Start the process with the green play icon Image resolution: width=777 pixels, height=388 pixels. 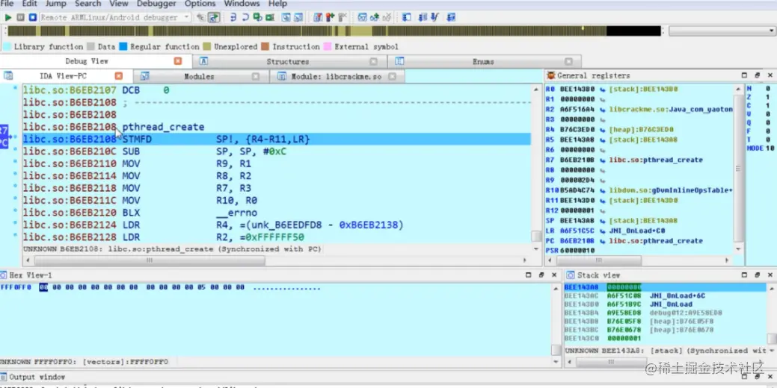click(8, 17)
